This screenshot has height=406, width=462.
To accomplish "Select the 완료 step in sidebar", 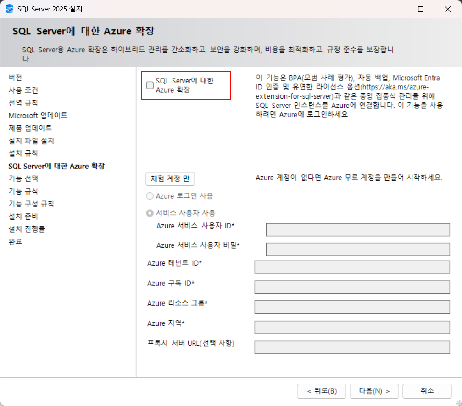I will click(x=15, y=242).
